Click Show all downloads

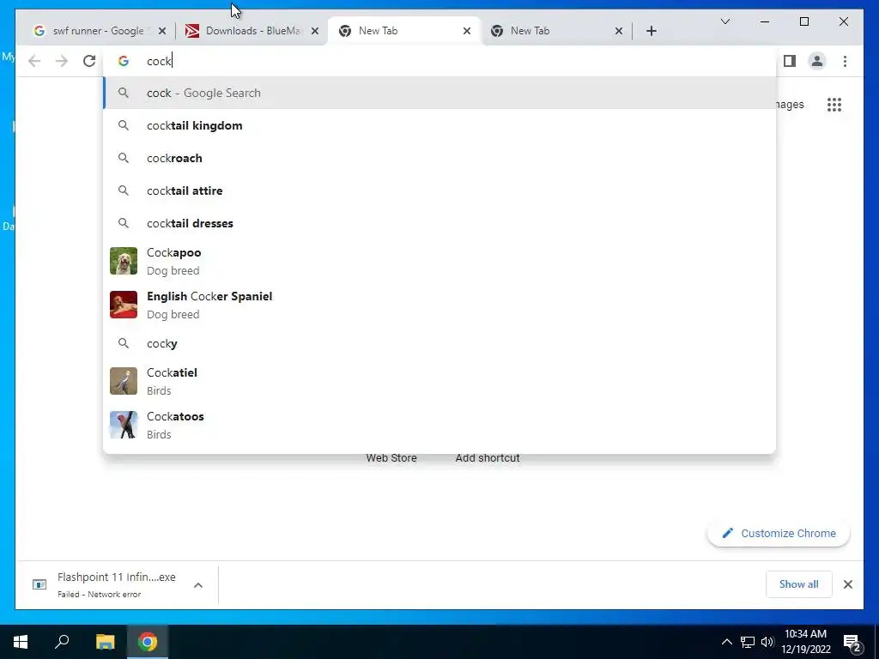[798, 584]
